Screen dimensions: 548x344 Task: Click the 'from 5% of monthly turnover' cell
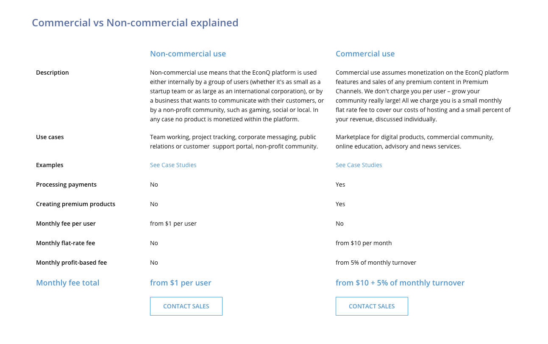click(x=376, y=263)
